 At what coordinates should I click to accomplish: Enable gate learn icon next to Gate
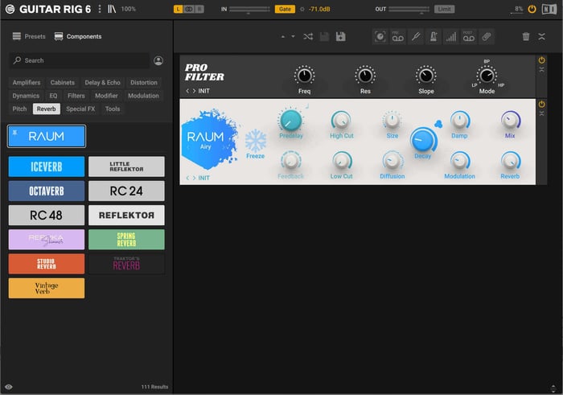pos(302,10)
